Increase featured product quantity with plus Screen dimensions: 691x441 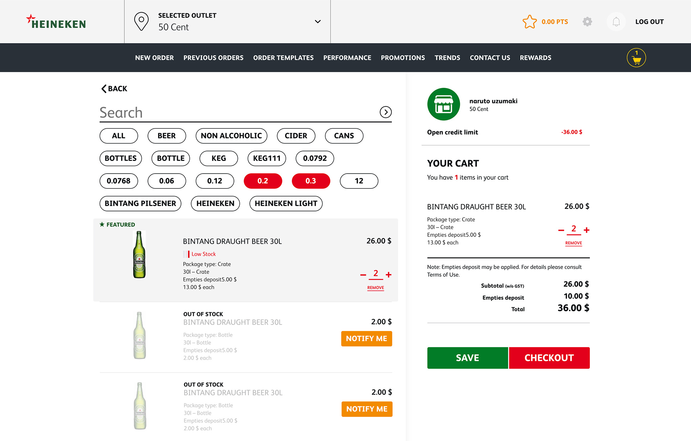(x=389, y=275)
